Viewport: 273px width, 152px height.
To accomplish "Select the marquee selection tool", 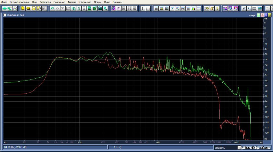I will 148,8.
